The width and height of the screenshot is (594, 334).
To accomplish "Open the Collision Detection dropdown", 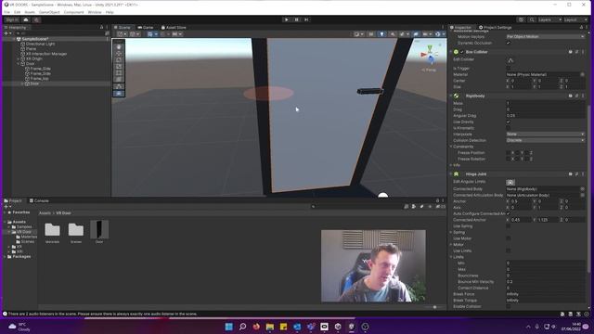I will (x=545, y=140).
